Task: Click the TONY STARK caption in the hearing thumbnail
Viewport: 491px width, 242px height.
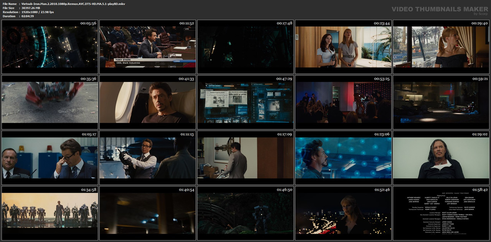Action: (124, 60)
